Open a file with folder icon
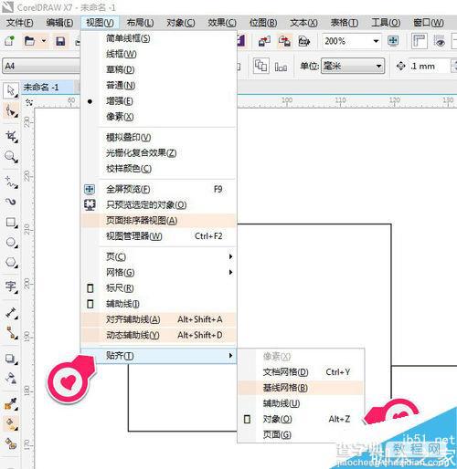This screenshot has height=469, width=457. (29, 41)
